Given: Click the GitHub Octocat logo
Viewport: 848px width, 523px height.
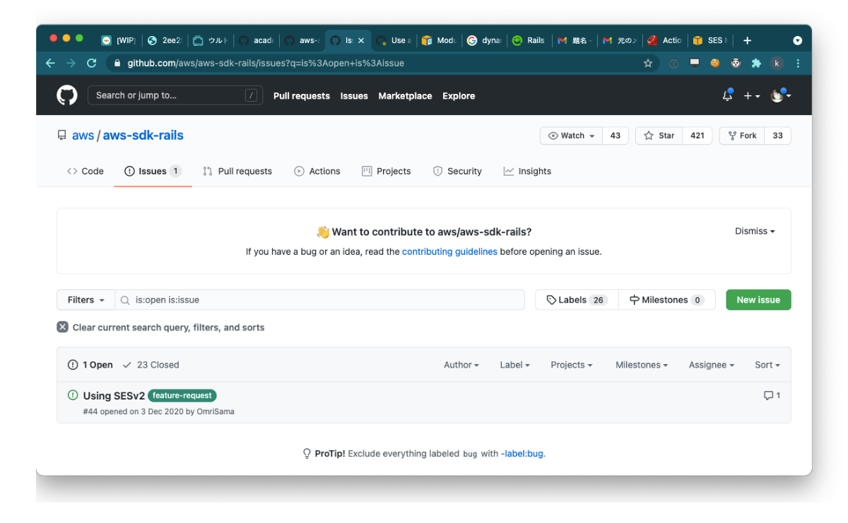Looking at the screenshot, I should point(67,95).
